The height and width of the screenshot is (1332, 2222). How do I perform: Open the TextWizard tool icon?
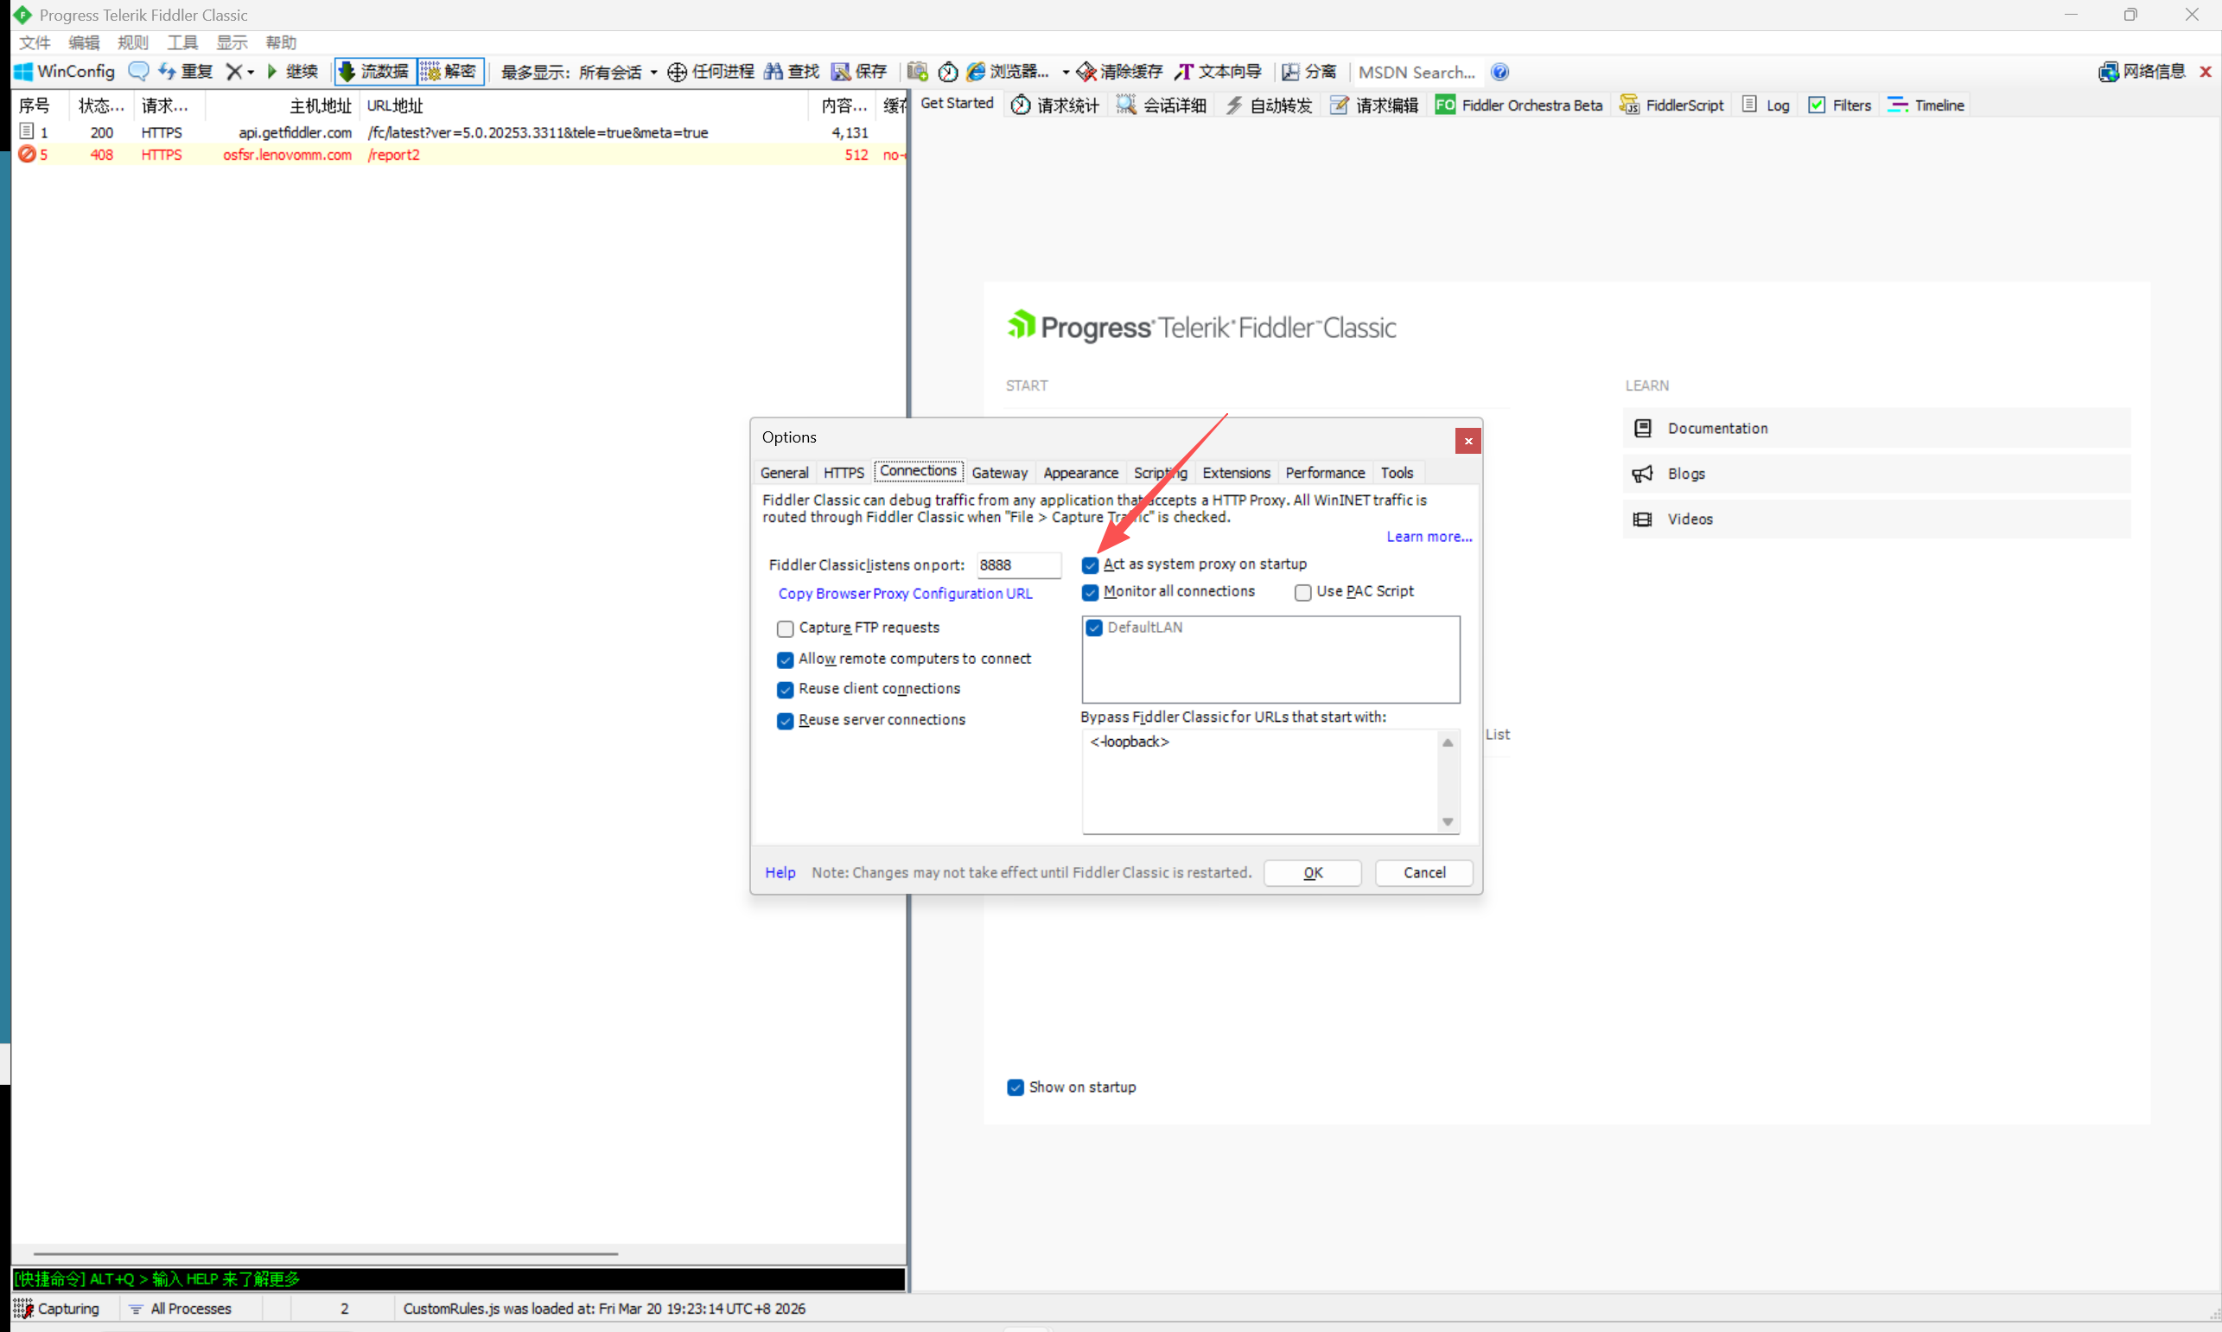(1184, 72)
